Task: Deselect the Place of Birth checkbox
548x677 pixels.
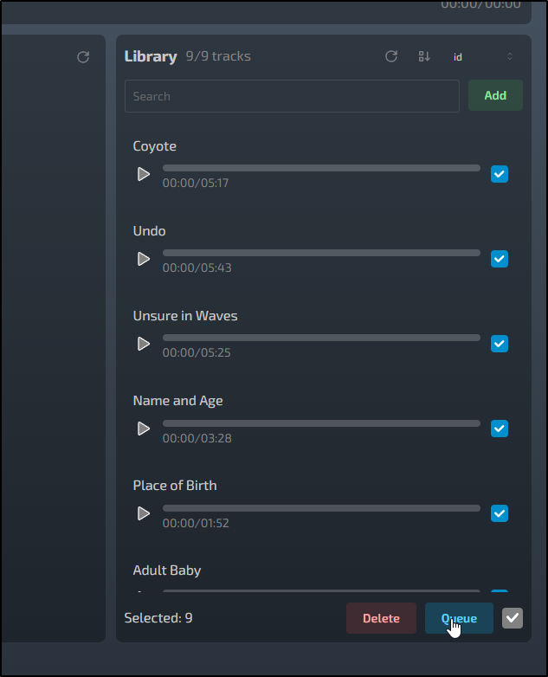Action: [500, 513]
